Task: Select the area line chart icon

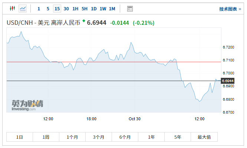Action: point(23,9)
